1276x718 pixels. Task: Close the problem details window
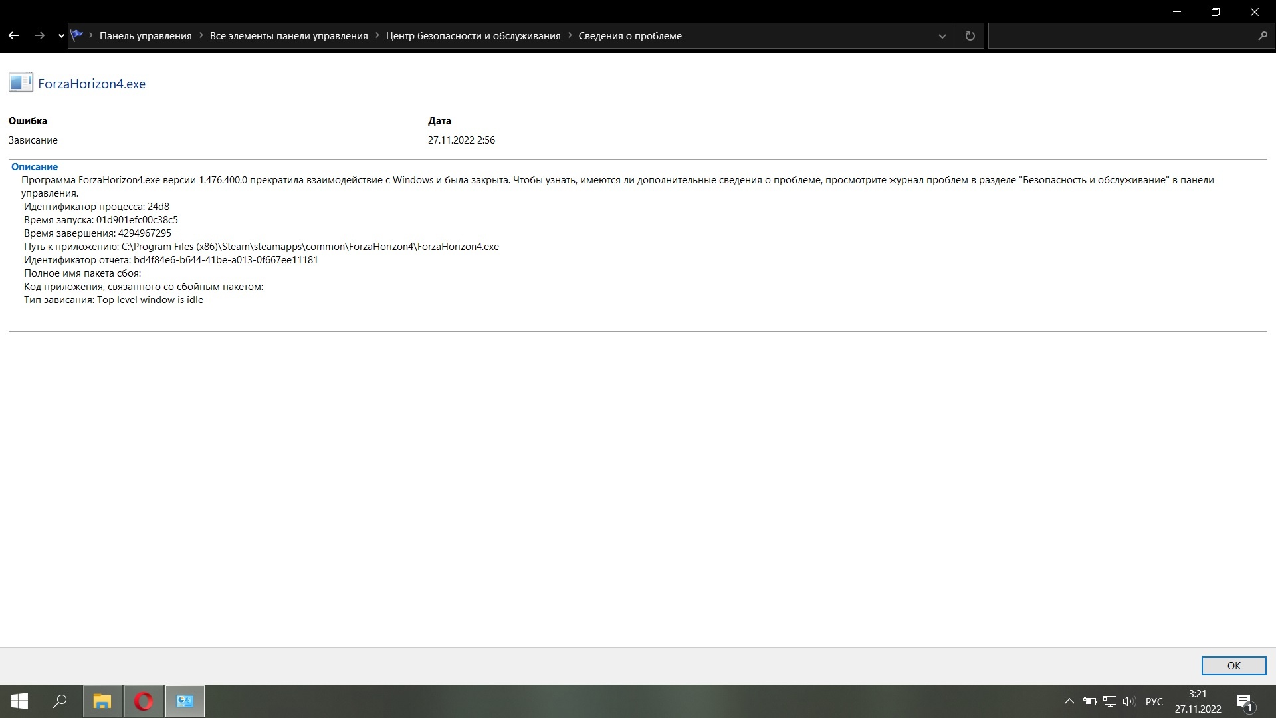[x=1255, y=12]
